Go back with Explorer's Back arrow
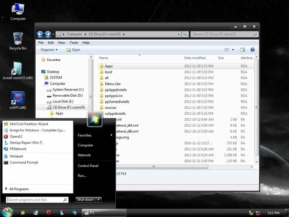 40,34
